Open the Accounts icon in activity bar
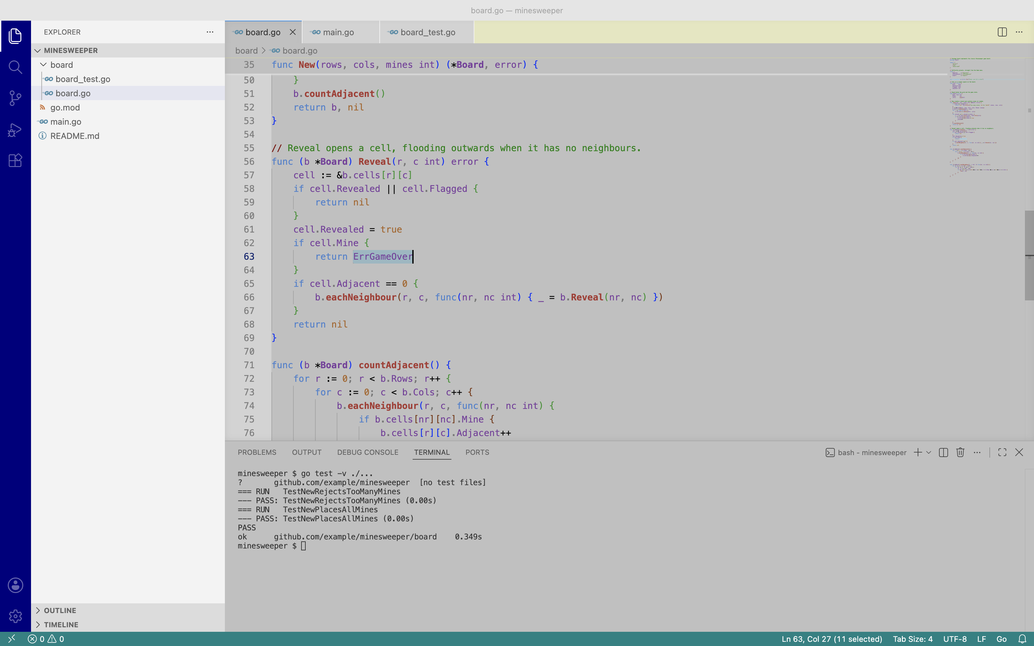 click(16, 585)
